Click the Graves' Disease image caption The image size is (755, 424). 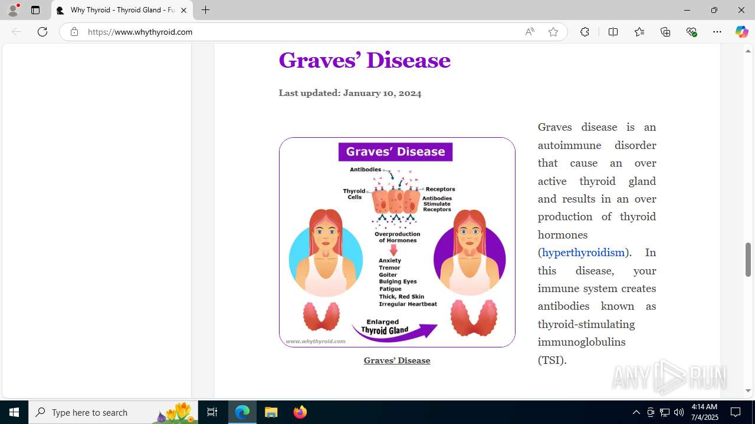pos(397,360)
